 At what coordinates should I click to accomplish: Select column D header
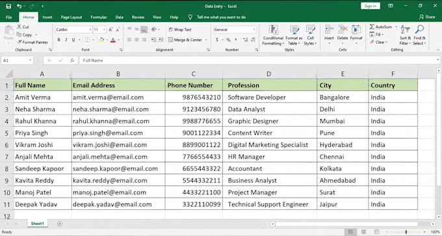269,74
